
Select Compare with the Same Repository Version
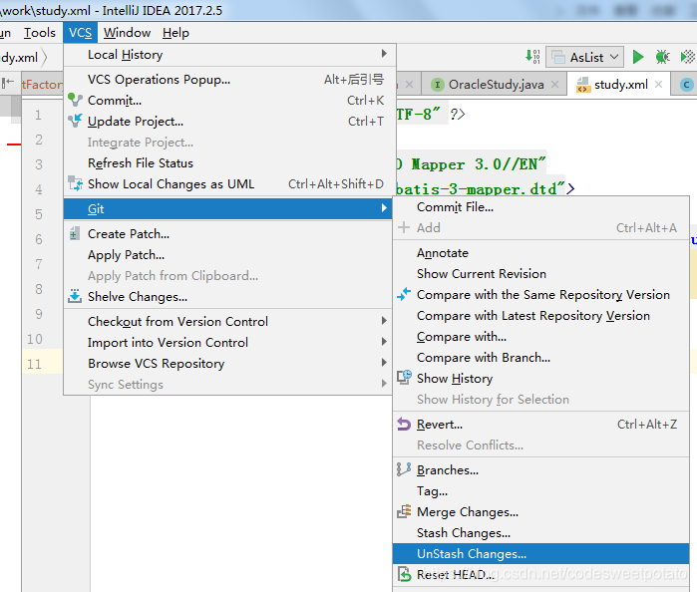pyautogui.click(x=541, y=295)
